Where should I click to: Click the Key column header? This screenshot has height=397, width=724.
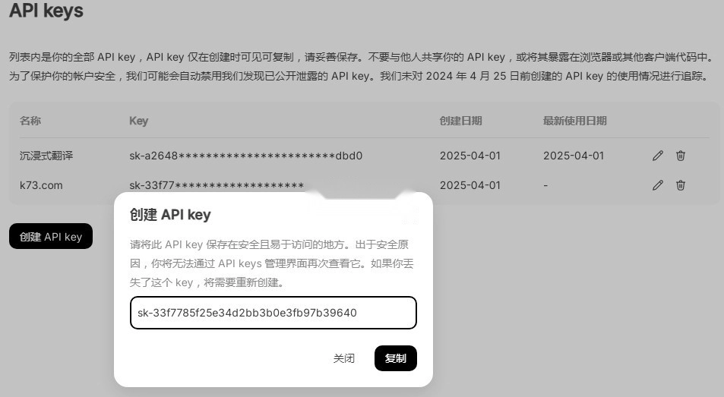(x=138, y=121)
